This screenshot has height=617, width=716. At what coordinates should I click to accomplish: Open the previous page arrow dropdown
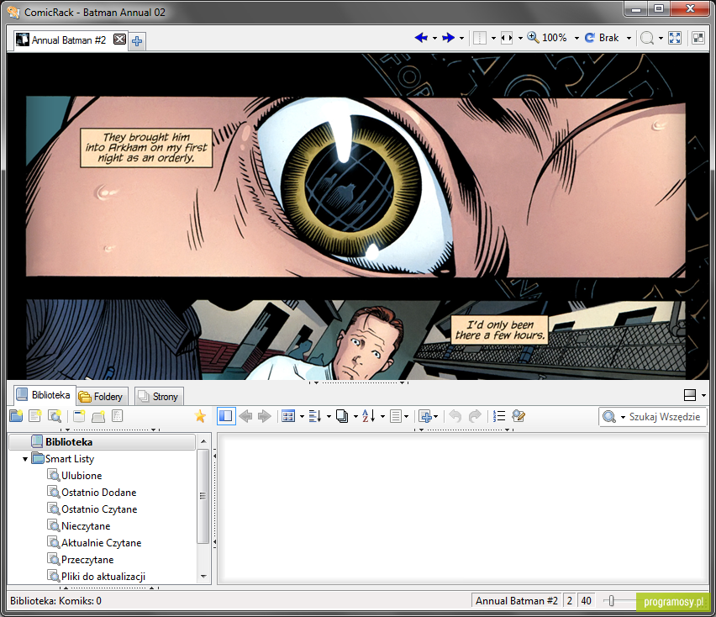[434, 38]
